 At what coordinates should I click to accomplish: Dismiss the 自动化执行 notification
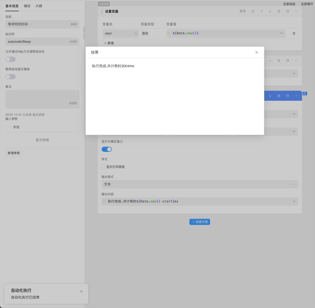[81, 291]
